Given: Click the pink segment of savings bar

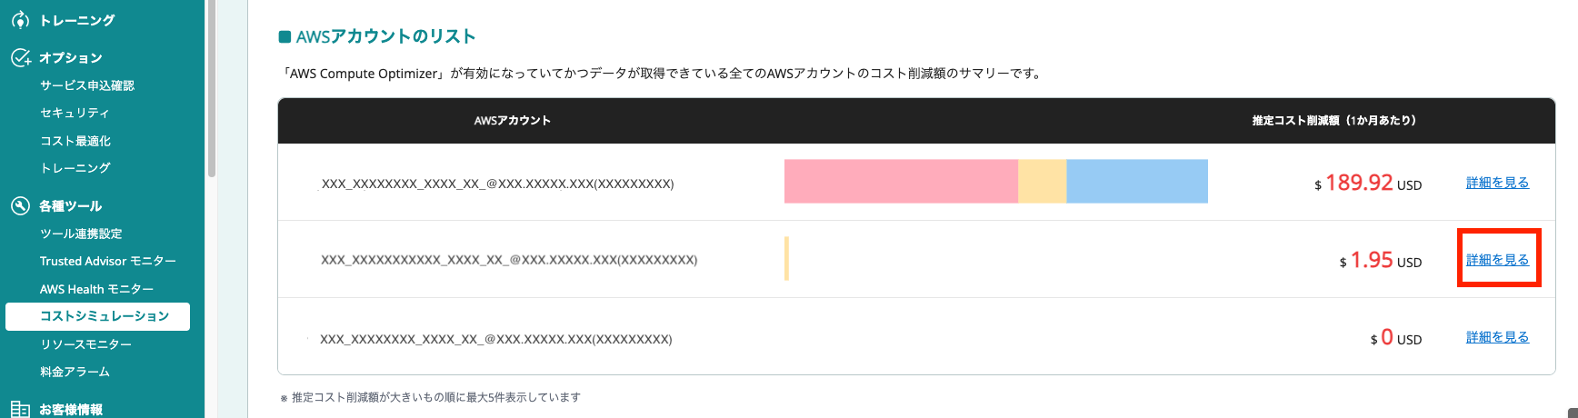Looking at the screenshot, I should (900, 181).
